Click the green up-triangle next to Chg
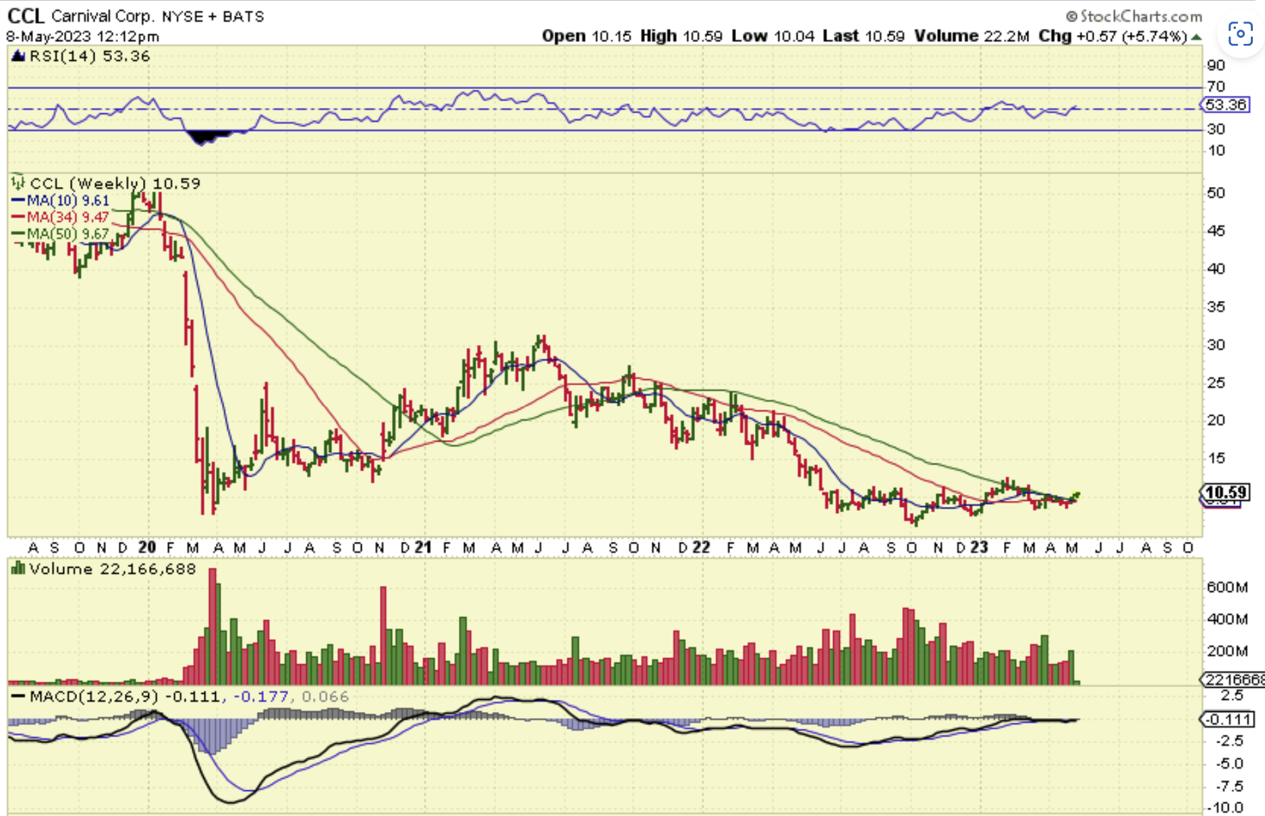 coord(1196,36)
